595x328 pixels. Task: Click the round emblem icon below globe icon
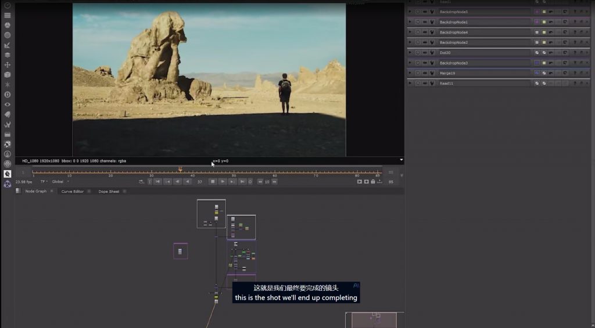point(7,154)
